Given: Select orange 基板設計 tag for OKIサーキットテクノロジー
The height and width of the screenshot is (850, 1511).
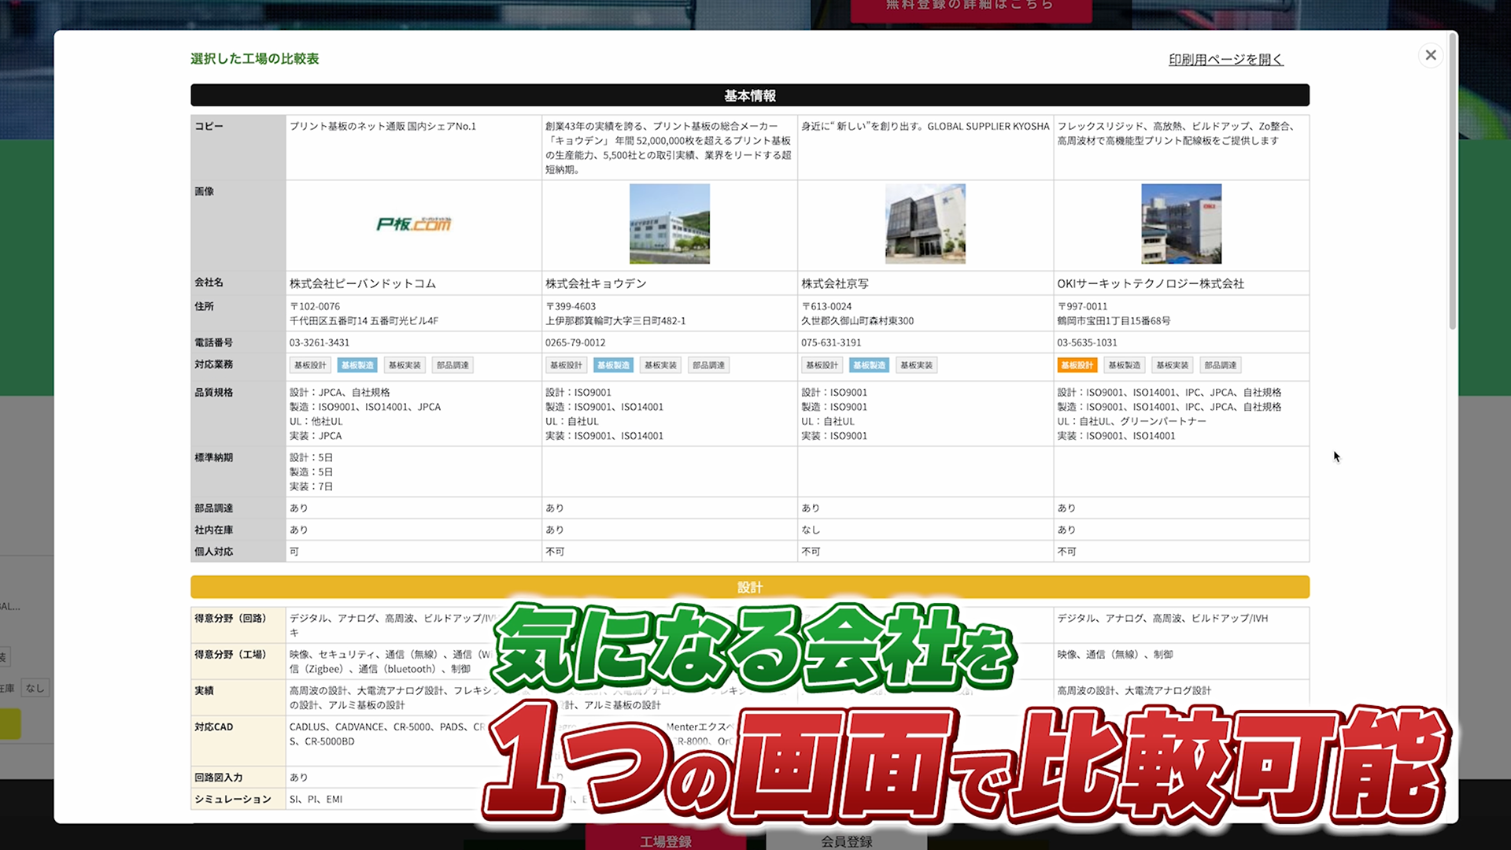Looking at the screenshot, I should pos(1077,365).
